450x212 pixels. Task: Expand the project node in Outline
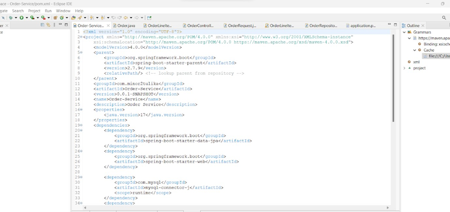click(x=405, y=68)
